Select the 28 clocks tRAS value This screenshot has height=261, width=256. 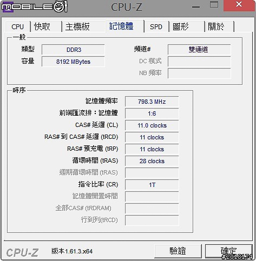click(x=152, y=161)
